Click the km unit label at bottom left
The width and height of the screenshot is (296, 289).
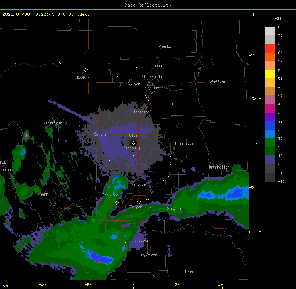point(5,285)
